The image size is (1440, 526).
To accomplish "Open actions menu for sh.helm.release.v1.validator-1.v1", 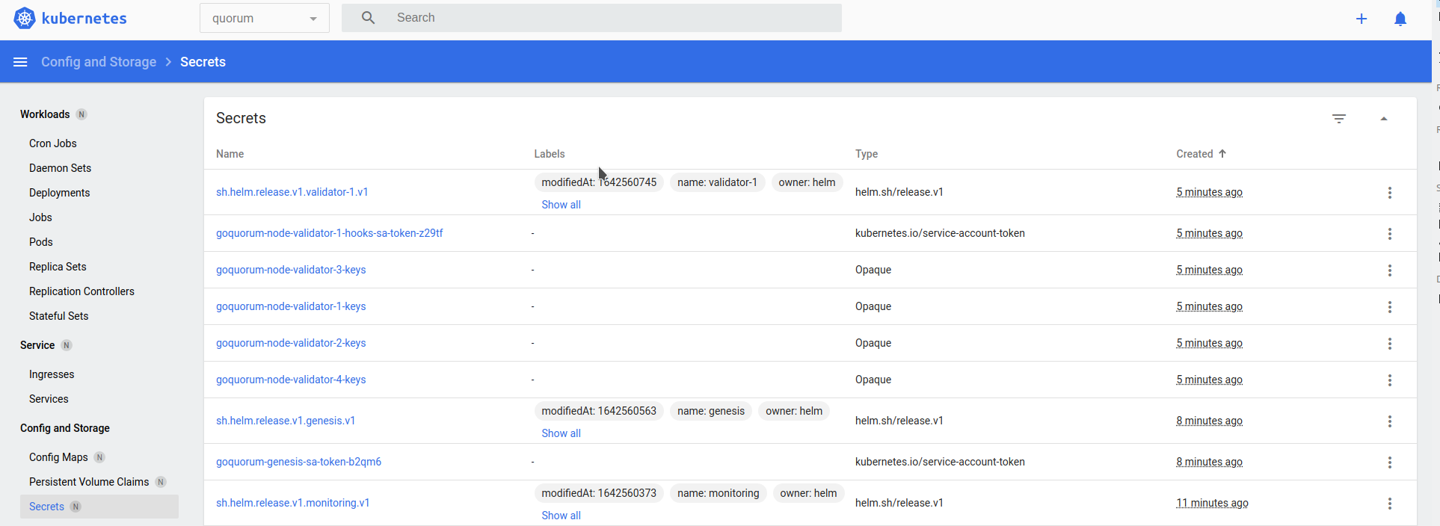I will 1389,193.
